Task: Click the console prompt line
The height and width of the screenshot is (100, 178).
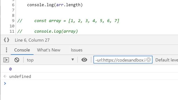Action: point(89,83)
